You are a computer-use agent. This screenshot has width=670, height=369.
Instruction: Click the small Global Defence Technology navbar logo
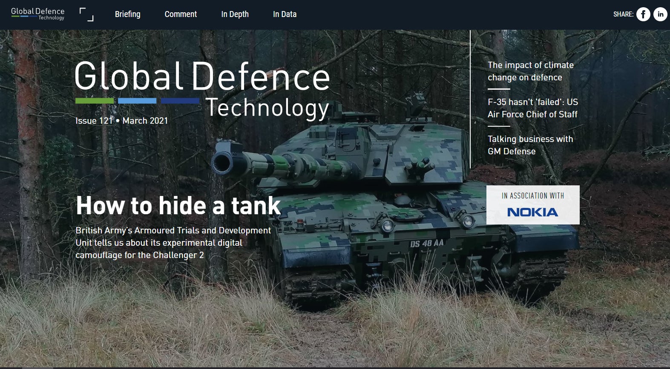38,14
